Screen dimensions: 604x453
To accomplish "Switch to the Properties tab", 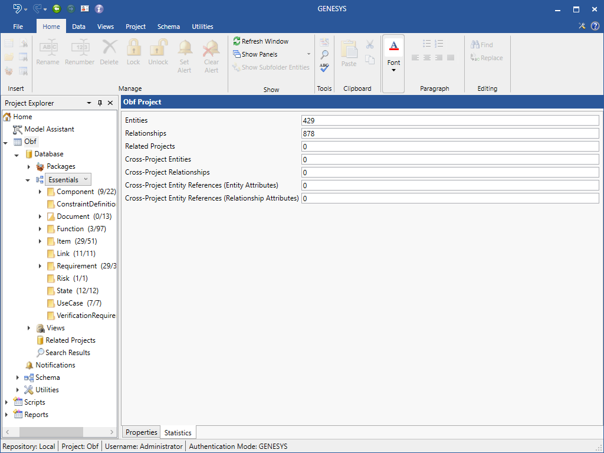I will (142, 432).
